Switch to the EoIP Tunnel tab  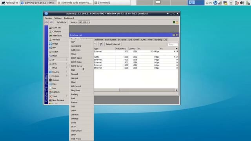[x=111, y=40]
